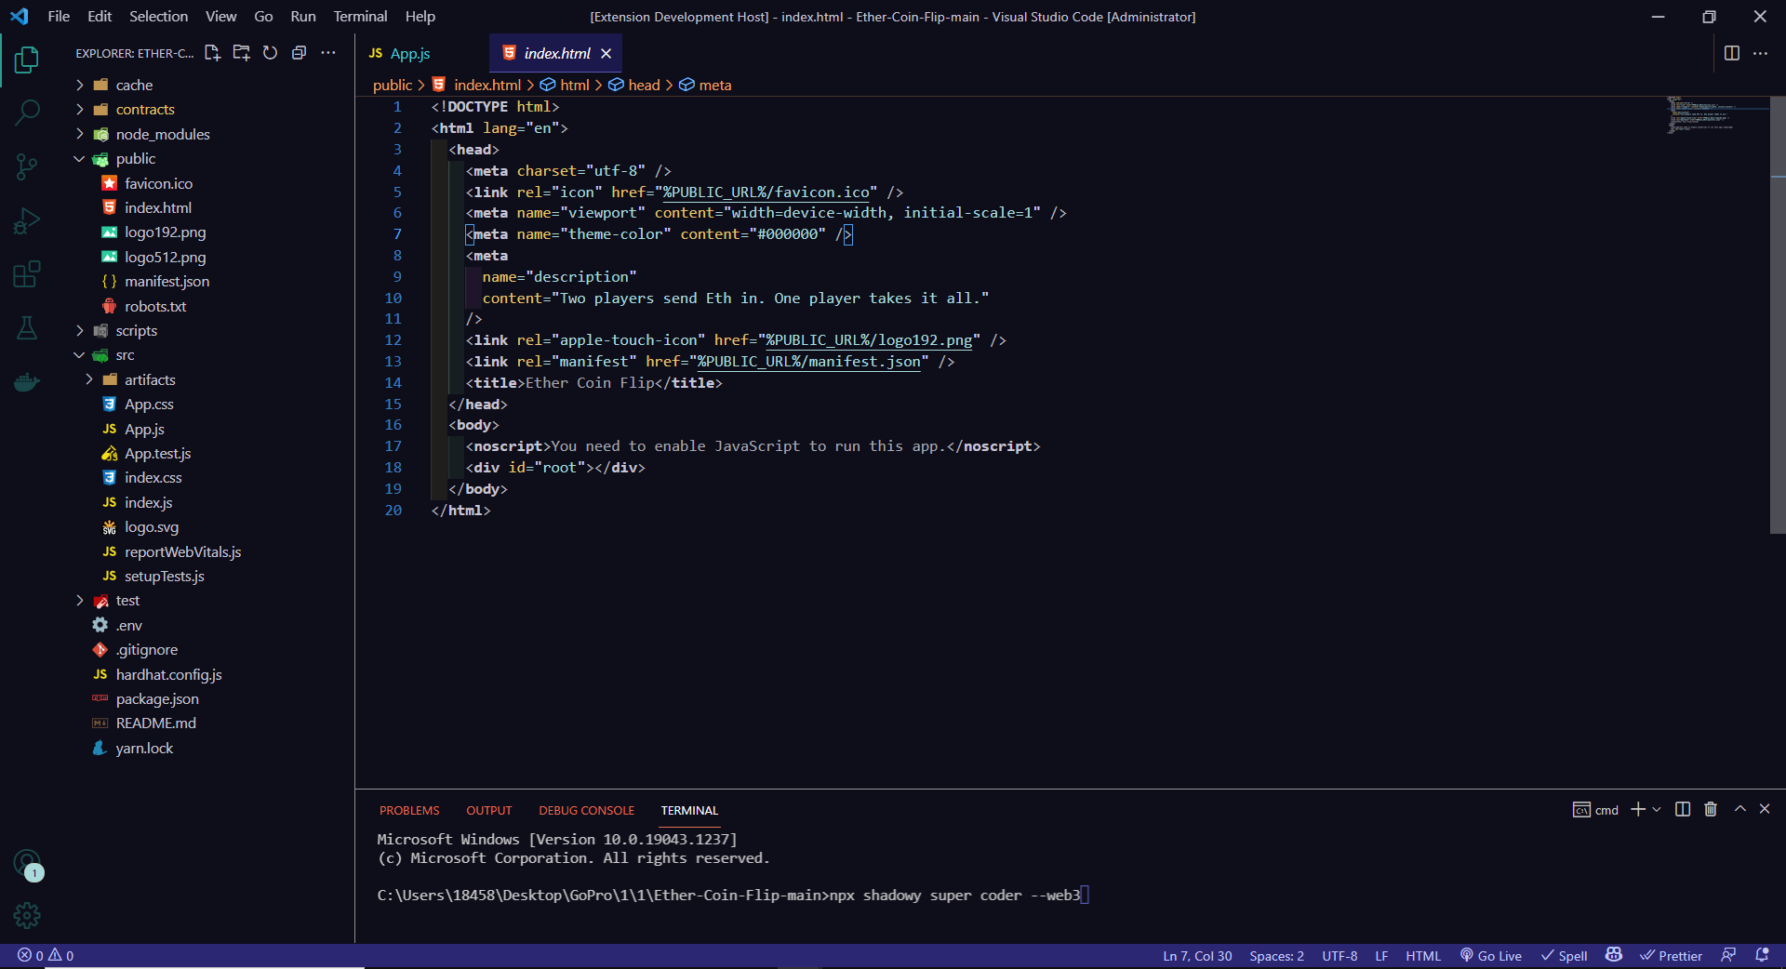The height and width of the screenshot is (969, 1786).
Task: Click the Copilot icon in status bar
Action: coord(1614,955)
